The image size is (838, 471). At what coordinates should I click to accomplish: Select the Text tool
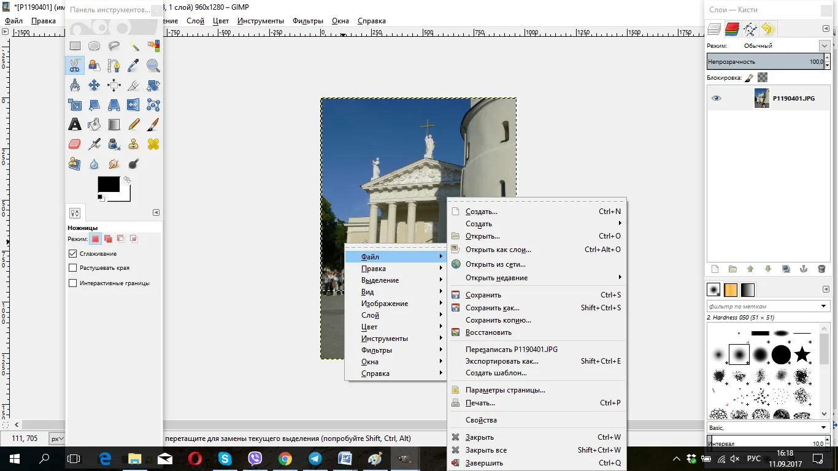pyautogui.click(x=75, y=124)
